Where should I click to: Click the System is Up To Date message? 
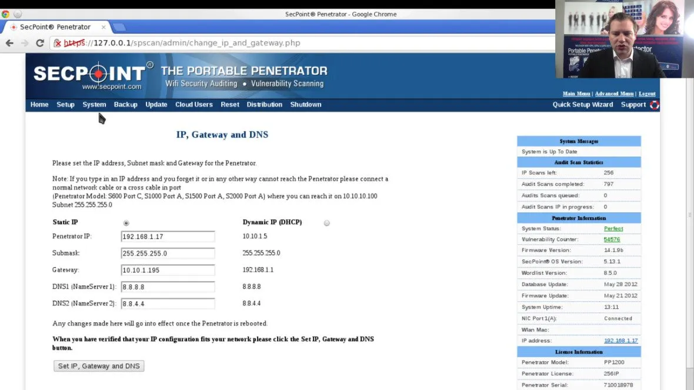pyautogui.click(x=549, y=151)
